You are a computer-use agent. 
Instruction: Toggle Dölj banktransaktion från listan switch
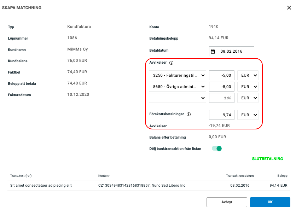217,148
